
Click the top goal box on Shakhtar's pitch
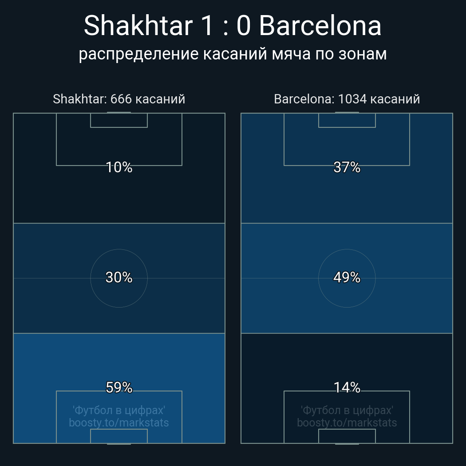point(119,120)
